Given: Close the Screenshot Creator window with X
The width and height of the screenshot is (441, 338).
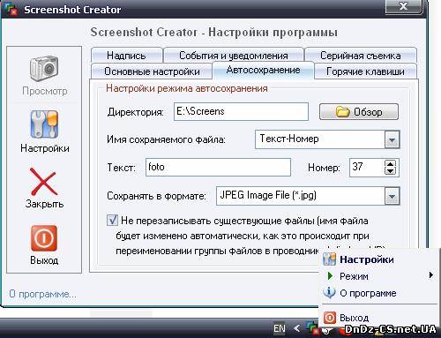Looking at the screenshot, I should click(404, 6).
